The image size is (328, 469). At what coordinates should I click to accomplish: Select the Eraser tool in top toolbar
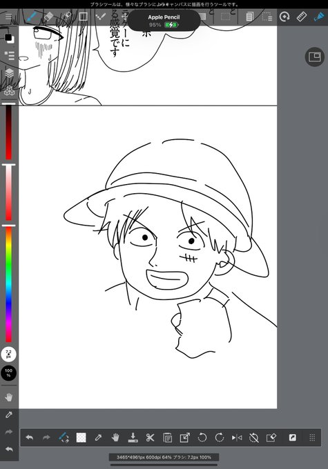pyautogui.click(x=48, y=17)
